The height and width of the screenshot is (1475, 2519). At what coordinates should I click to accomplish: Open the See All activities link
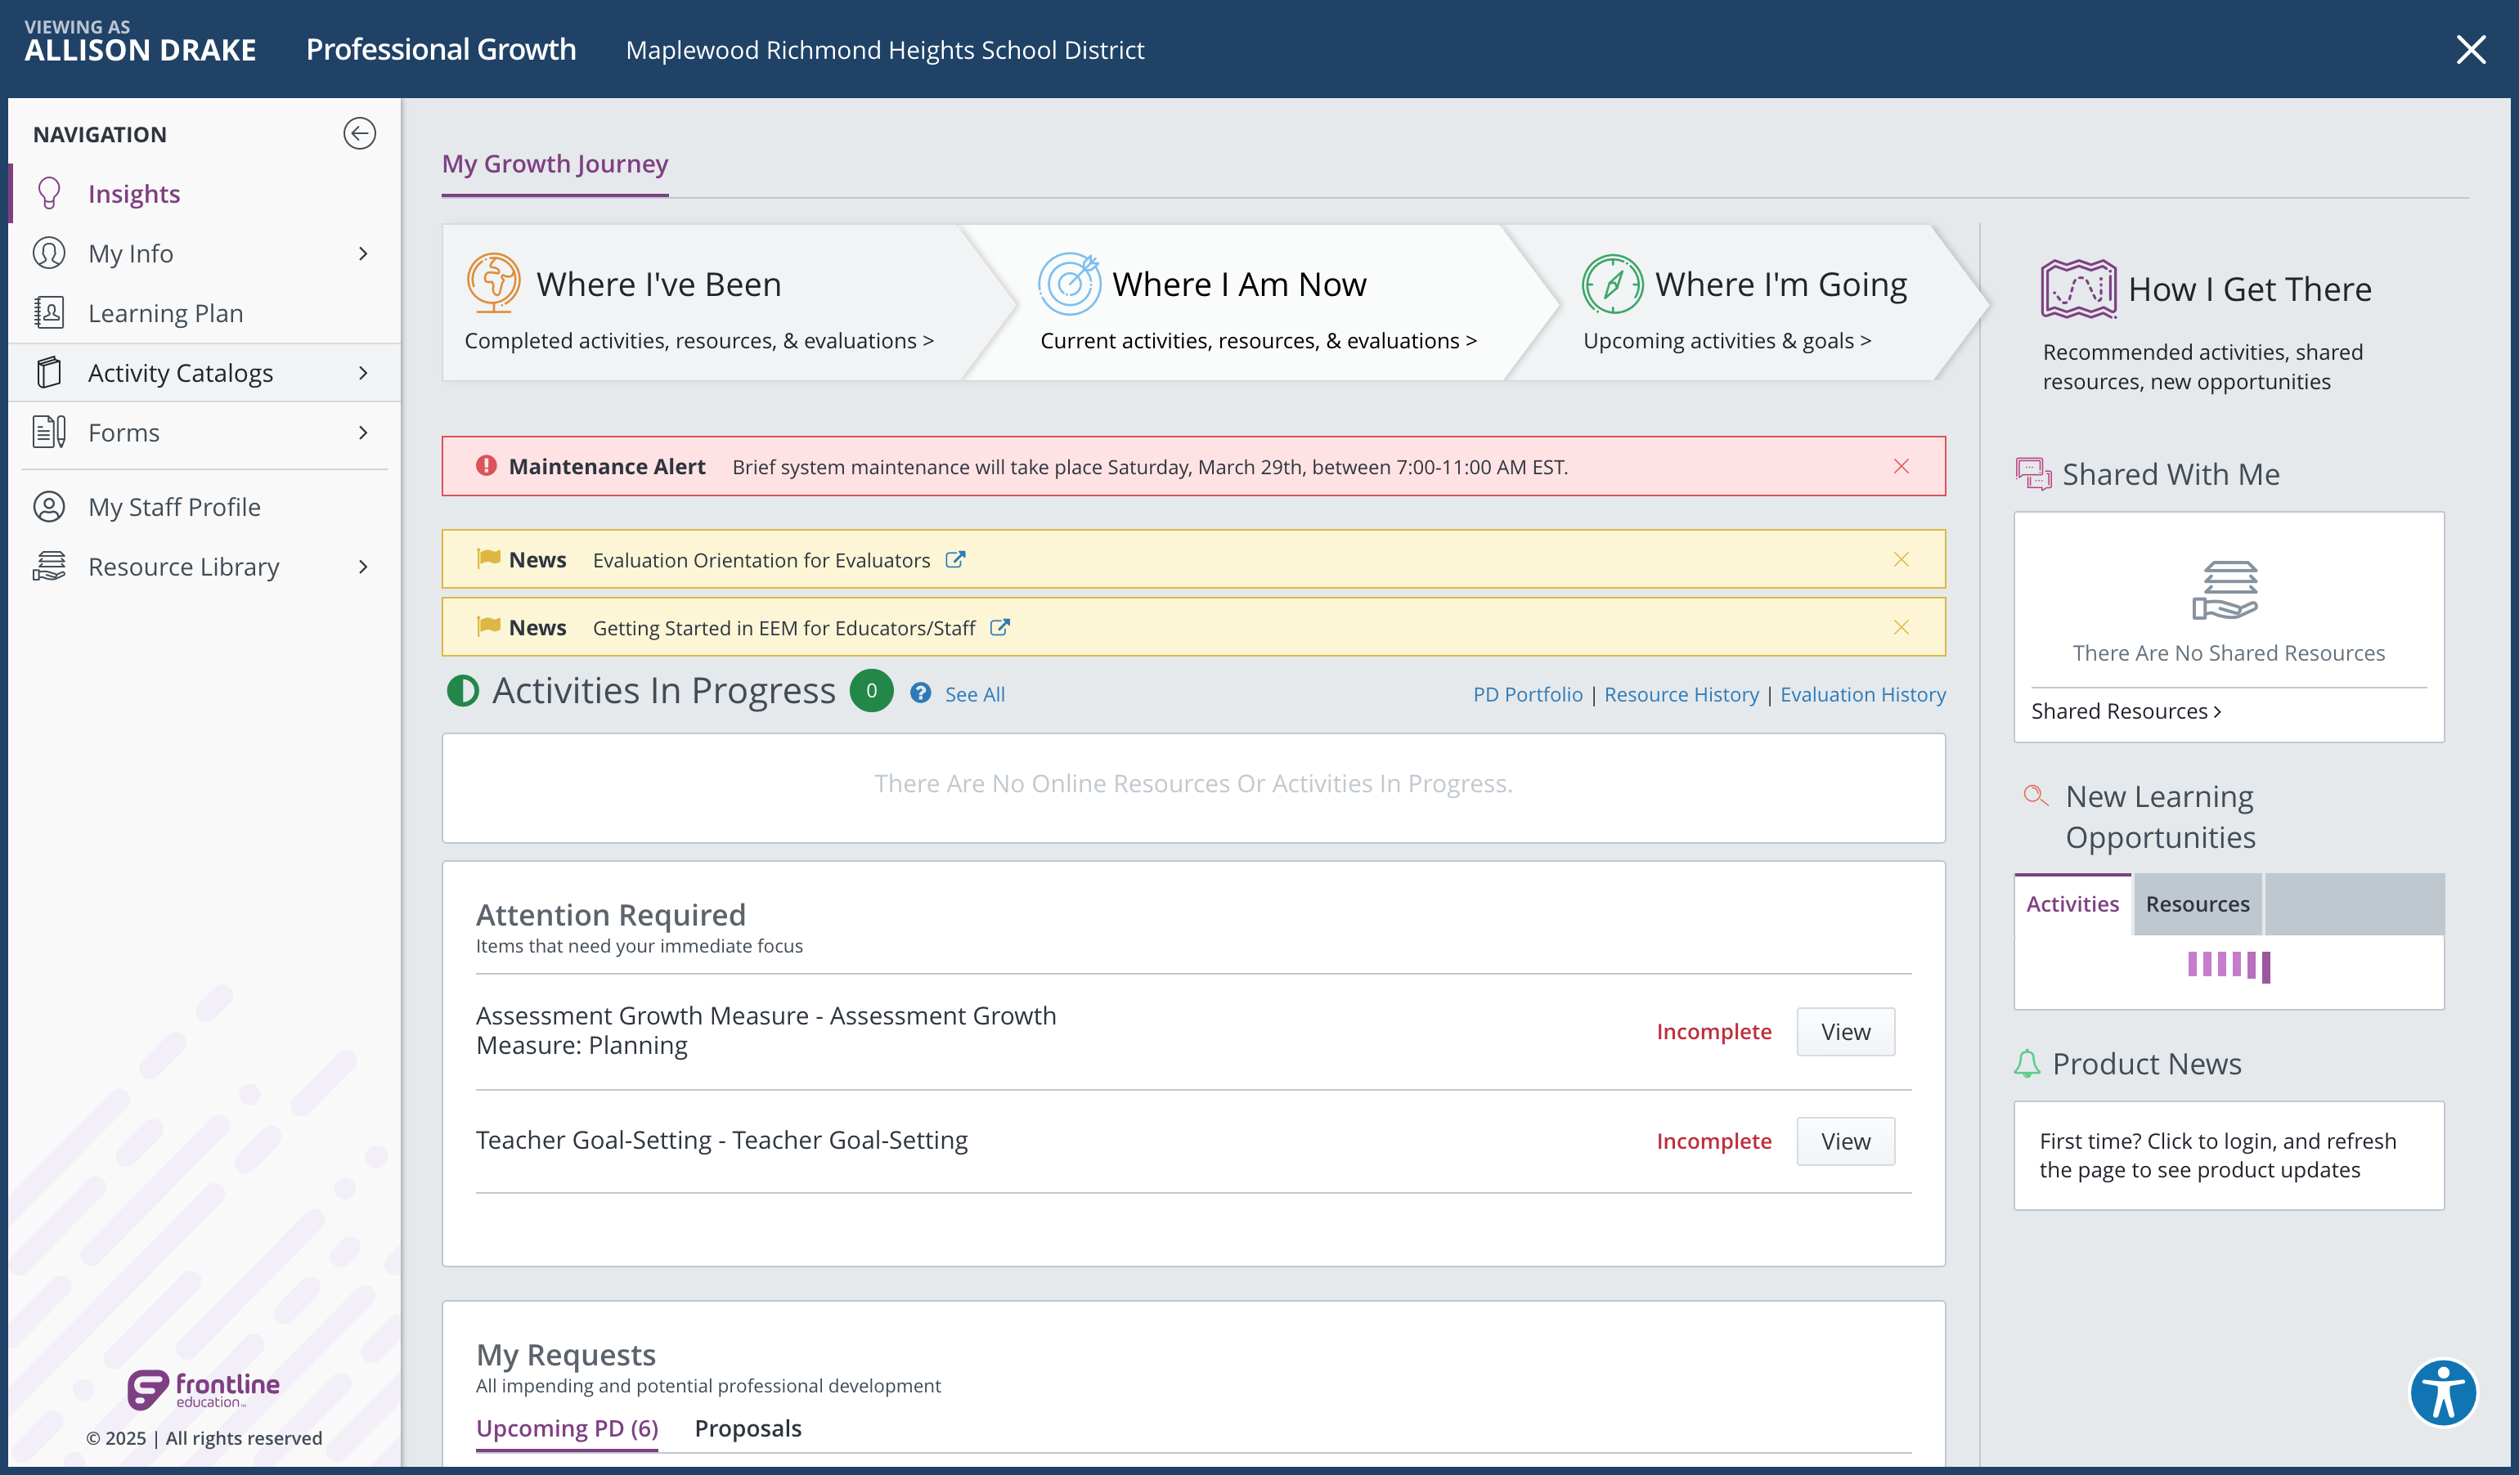point(975,693)
